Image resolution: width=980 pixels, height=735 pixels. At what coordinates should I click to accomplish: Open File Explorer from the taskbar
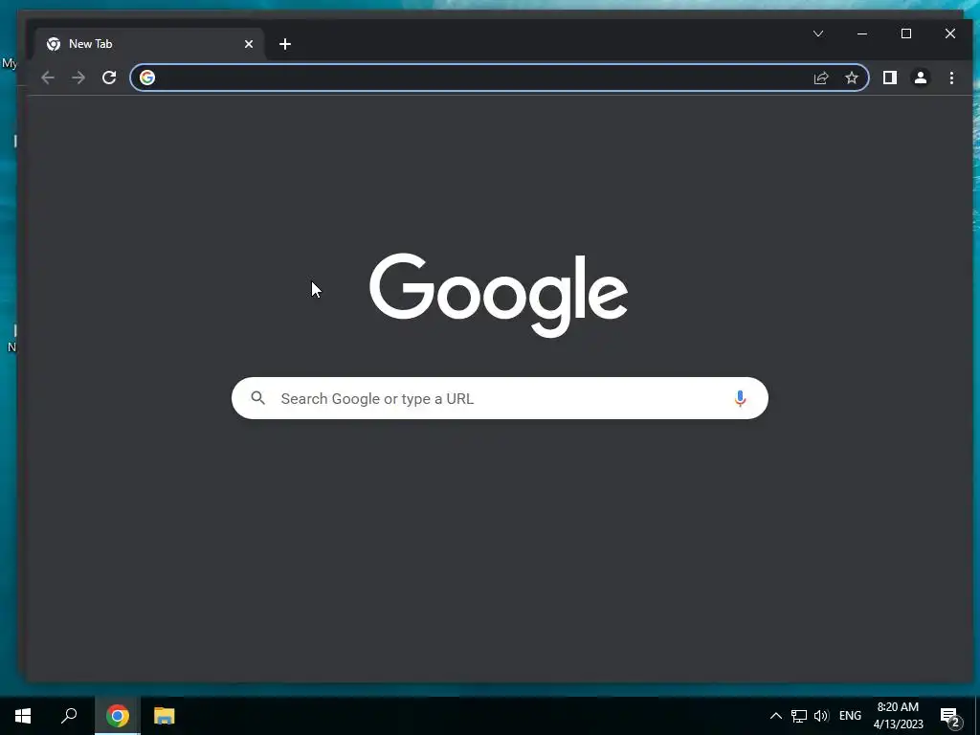(165, 716)
